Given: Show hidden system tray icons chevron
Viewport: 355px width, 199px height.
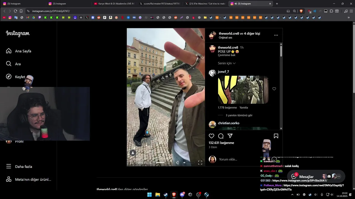Looking at the screenshot, I should click(292, 195).
